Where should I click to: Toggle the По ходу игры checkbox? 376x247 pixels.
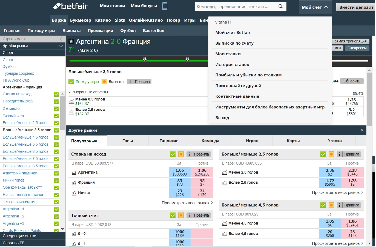pyautogui.click(x=71, y=82)
